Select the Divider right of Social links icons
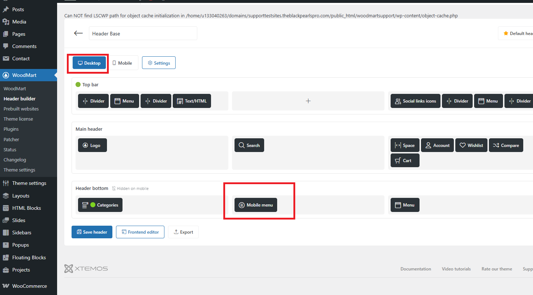The height and width of the screenshot is (295, 533). click(x=457, y=101)
